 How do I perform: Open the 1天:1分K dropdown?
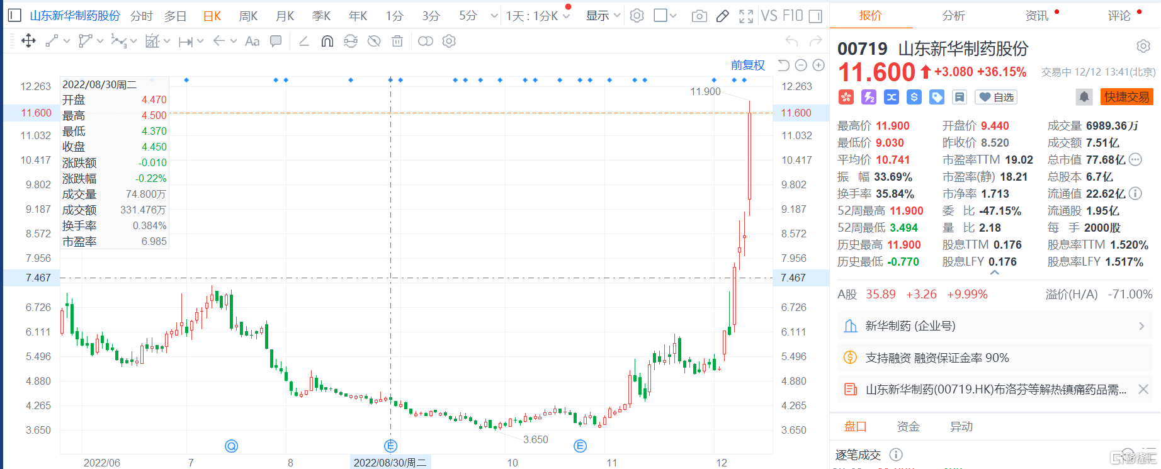click(537, 16)
